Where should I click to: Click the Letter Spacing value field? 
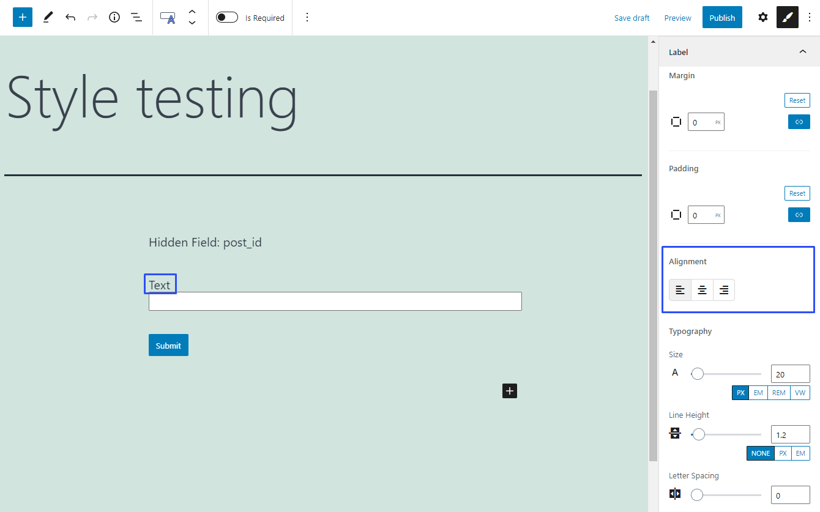point(789,494)
